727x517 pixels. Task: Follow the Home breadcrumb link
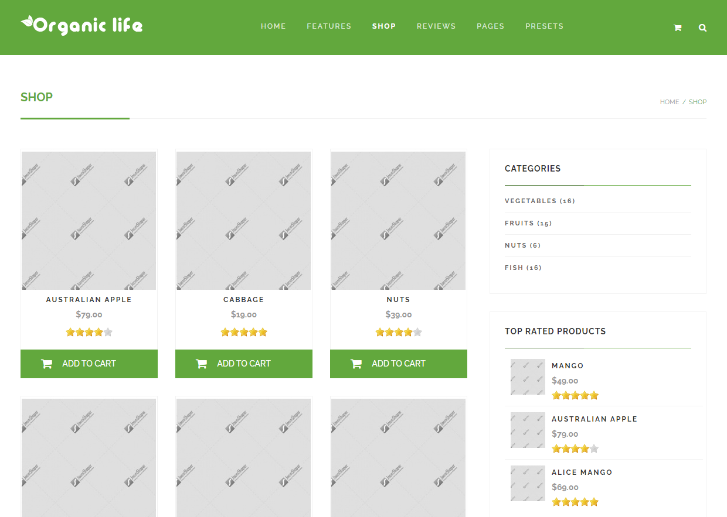(670, 102)
